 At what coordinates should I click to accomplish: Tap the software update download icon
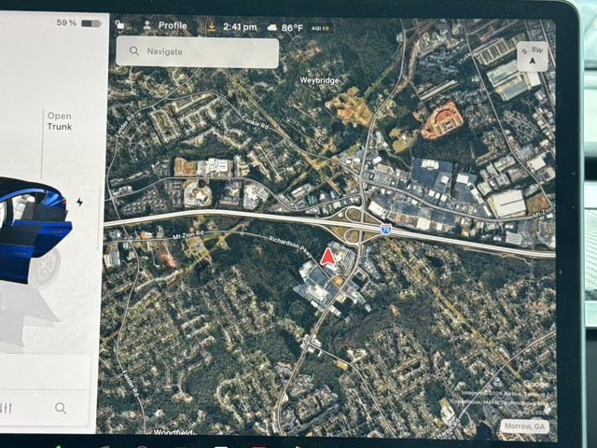pos(212,26)
